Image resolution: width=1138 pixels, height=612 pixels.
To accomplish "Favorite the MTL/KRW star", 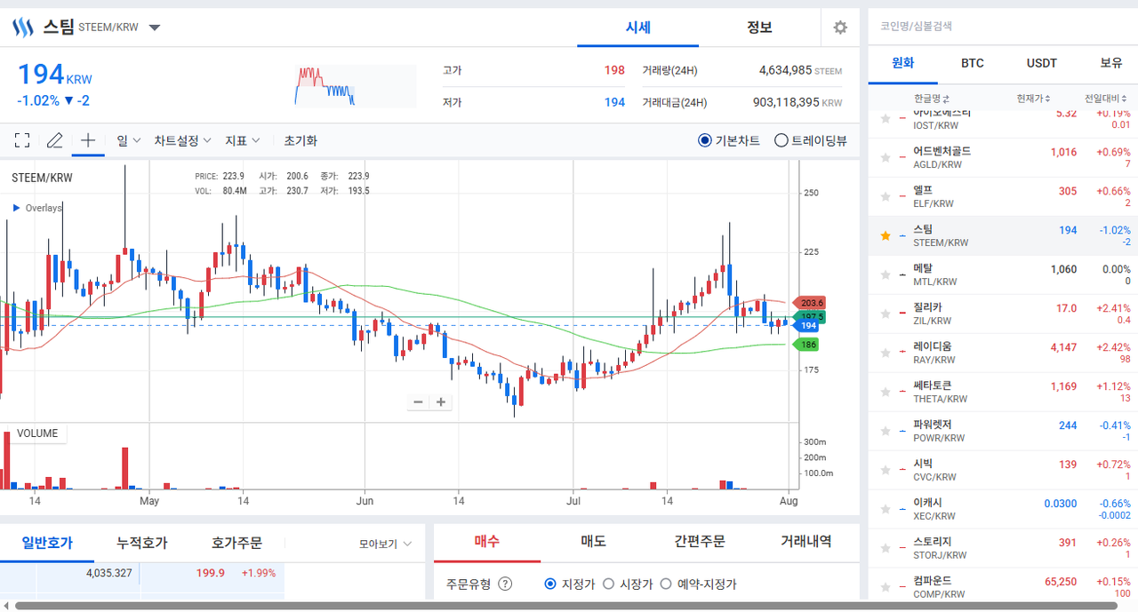I will (885, 274).
